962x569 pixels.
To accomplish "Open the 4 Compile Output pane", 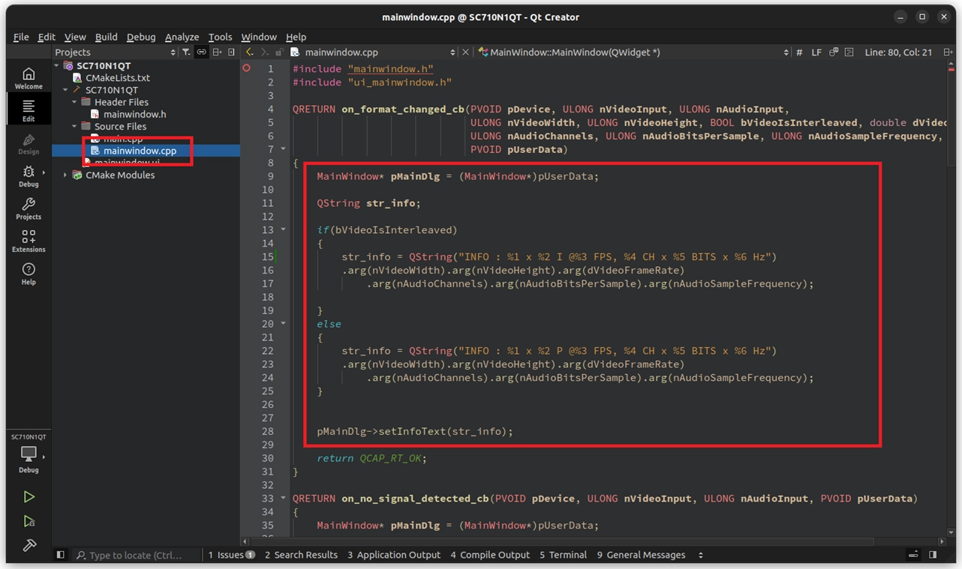I will (490, 555).
